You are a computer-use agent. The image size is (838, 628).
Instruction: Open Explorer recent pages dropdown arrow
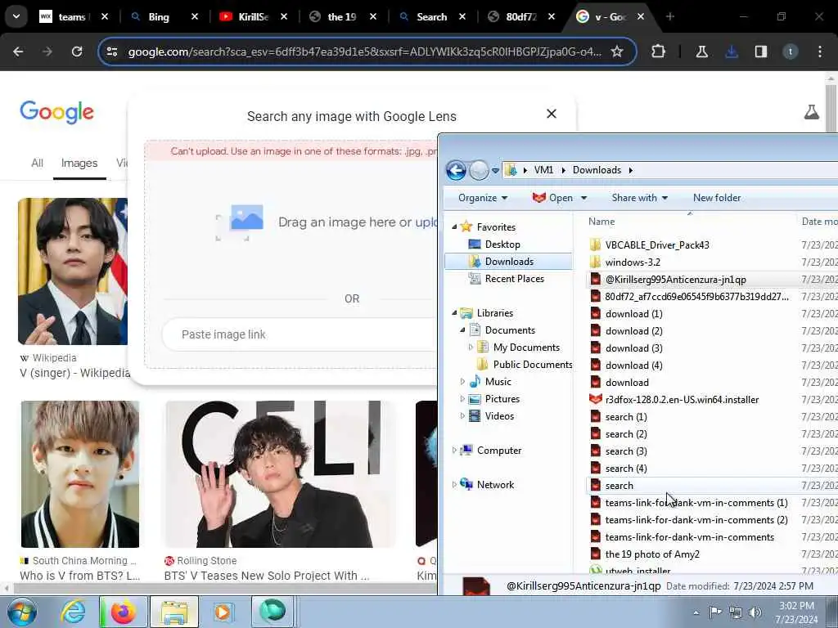[495, 171]
